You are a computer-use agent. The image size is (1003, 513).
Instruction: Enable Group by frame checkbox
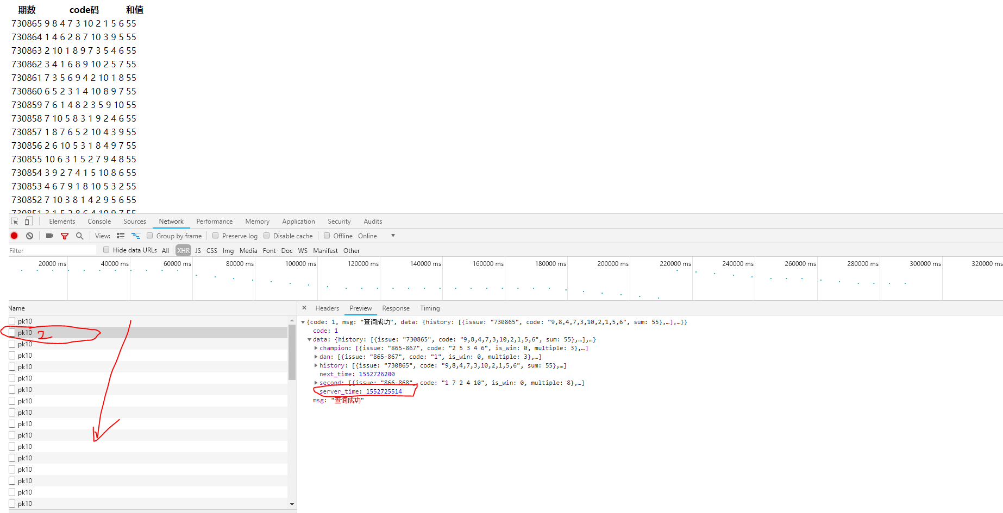(149, 236)
